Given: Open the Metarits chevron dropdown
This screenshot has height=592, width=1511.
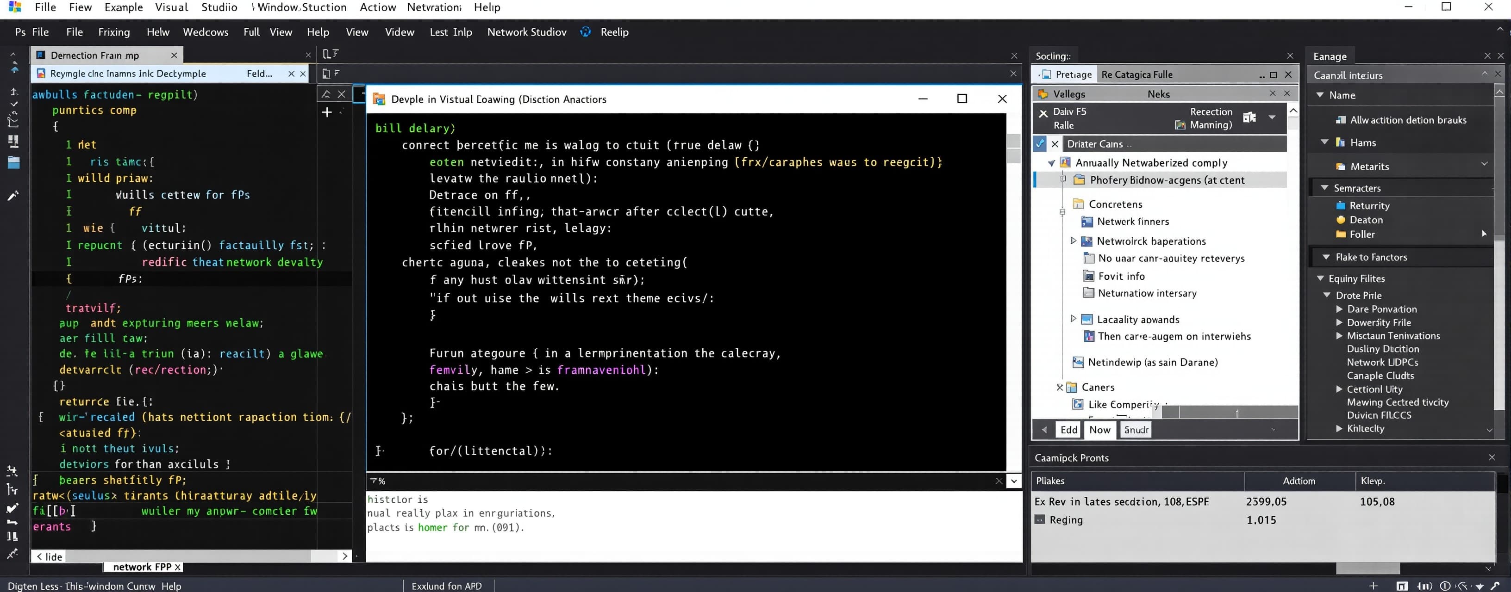Looking at the screenshot, I should [1485, 164].
